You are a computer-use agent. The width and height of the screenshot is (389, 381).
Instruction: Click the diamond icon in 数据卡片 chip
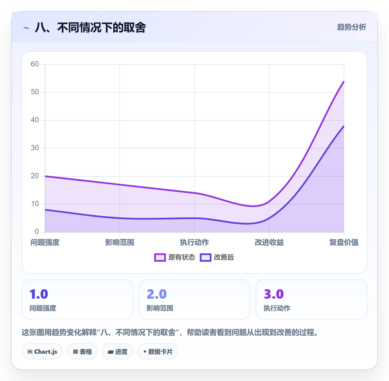coord(145,352)
